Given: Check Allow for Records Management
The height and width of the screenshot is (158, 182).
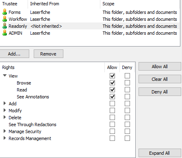Looking at the screenshot, I should 112,138.
